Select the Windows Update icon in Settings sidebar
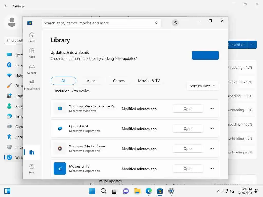The image size is (263, 197). point(9,157)
